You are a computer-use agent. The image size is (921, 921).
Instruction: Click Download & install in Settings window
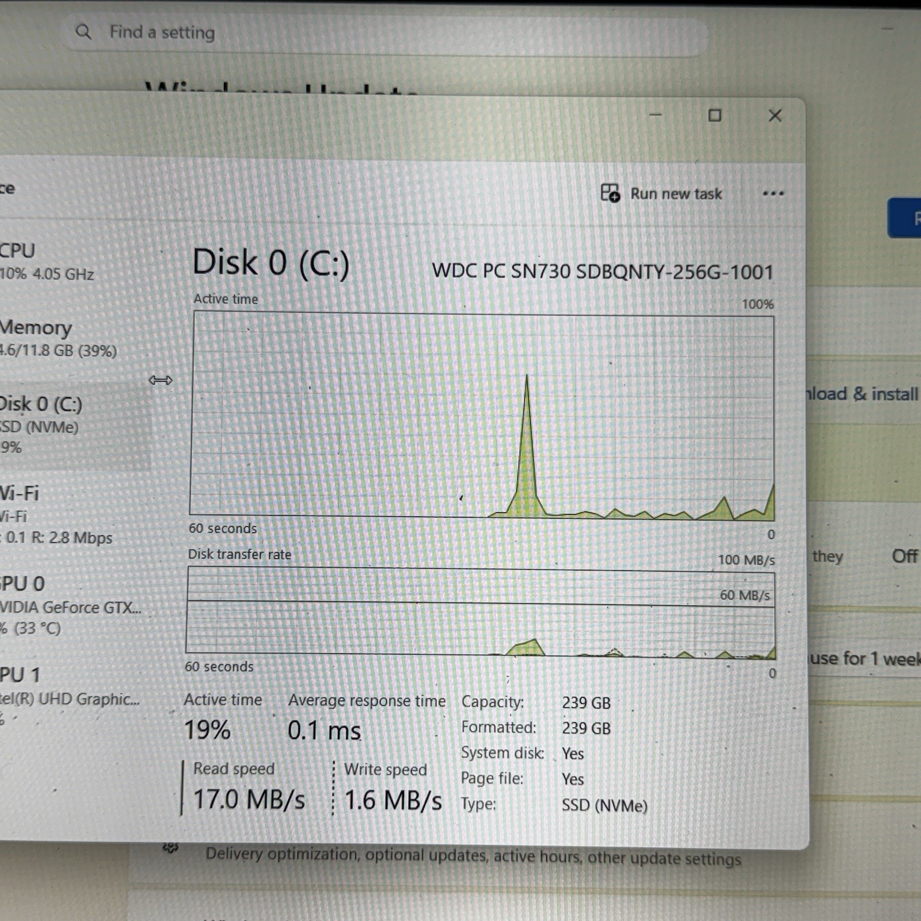(862, 394)
